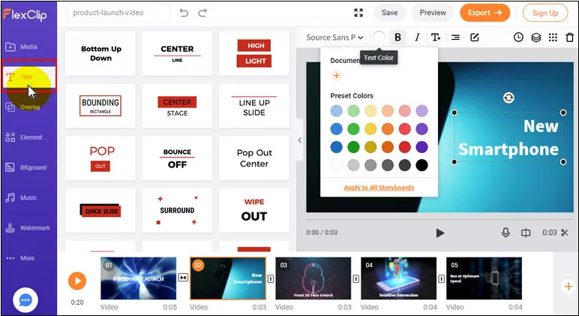This screenshot has width=579, height=316.
Task: Open the duration clock icon
Action: click(518, 38)
